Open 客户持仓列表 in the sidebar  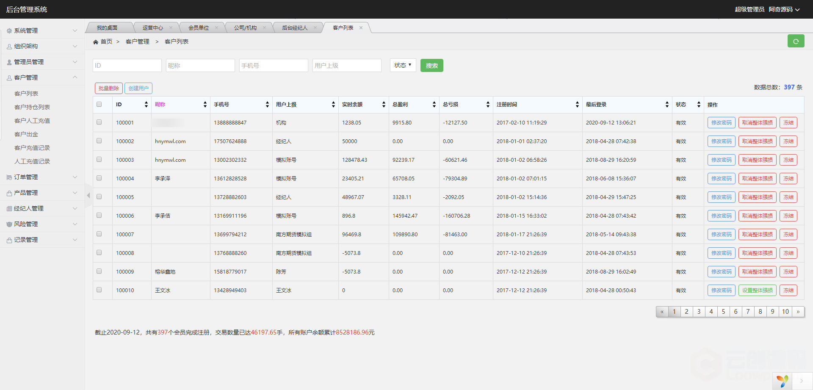tap(32, 107)
